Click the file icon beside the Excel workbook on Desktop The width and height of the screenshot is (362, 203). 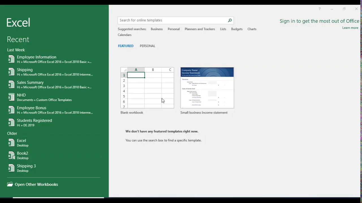tap(11, 143)
